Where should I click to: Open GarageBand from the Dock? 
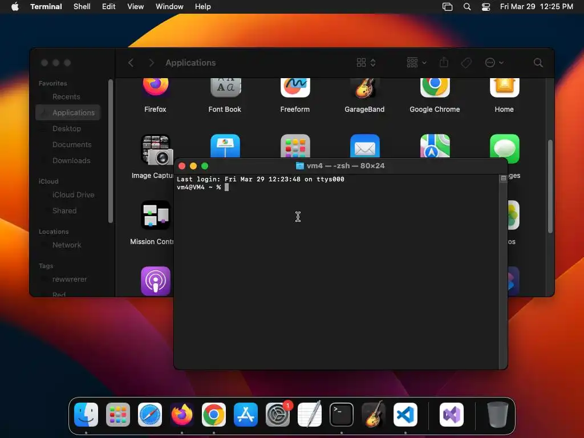click(x=373, y=415)
